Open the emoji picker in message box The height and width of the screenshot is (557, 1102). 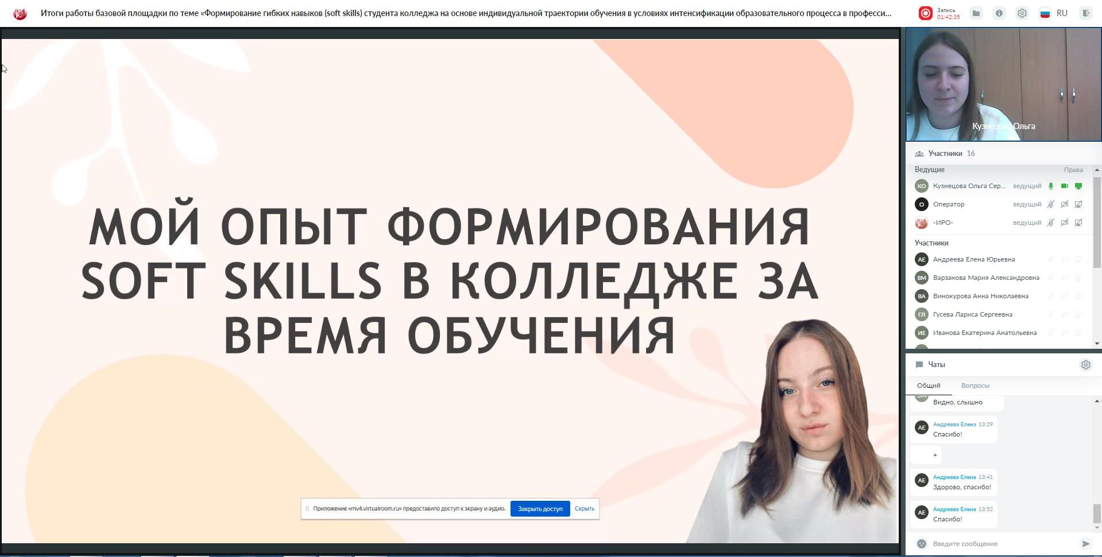pyautogui.click(x=921, y=544)
